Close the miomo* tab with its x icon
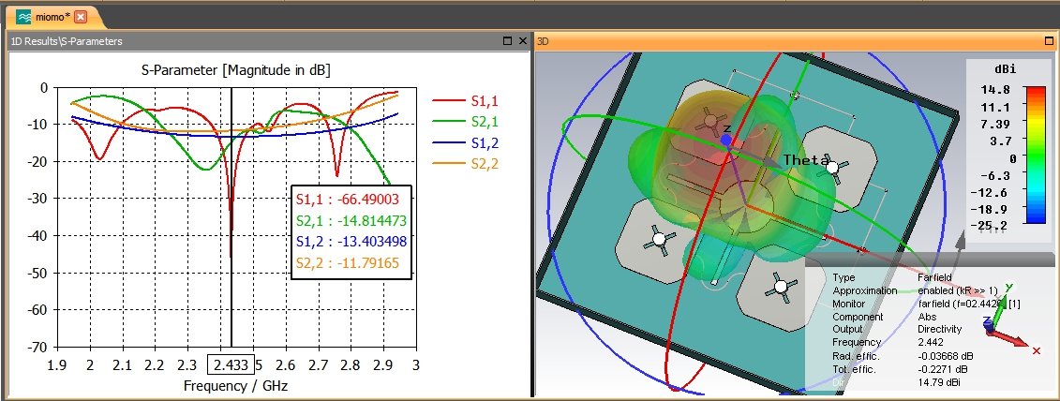The image size is (1060, 401). click(x=82, y=17)
